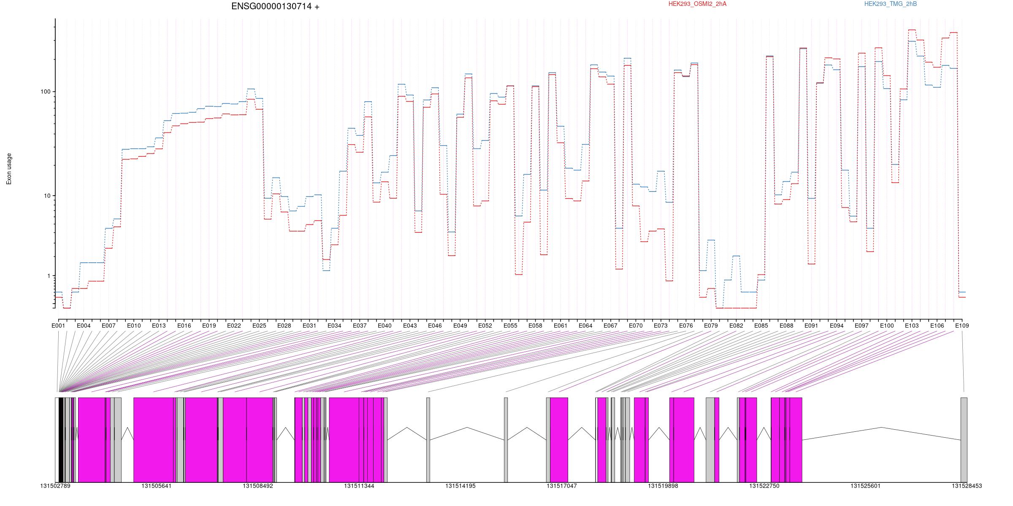Click exon label E109

962,326
